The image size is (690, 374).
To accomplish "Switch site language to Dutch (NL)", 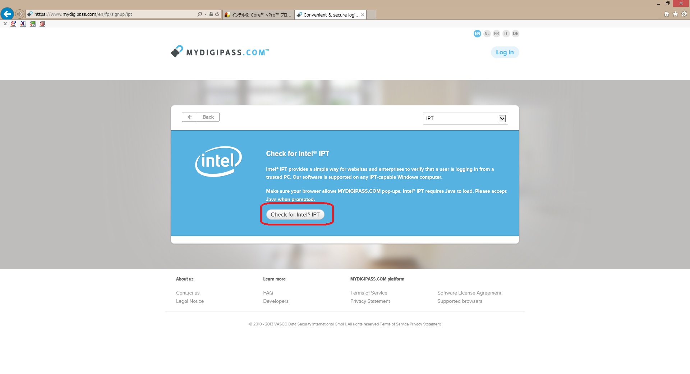I will coord(487,33).
